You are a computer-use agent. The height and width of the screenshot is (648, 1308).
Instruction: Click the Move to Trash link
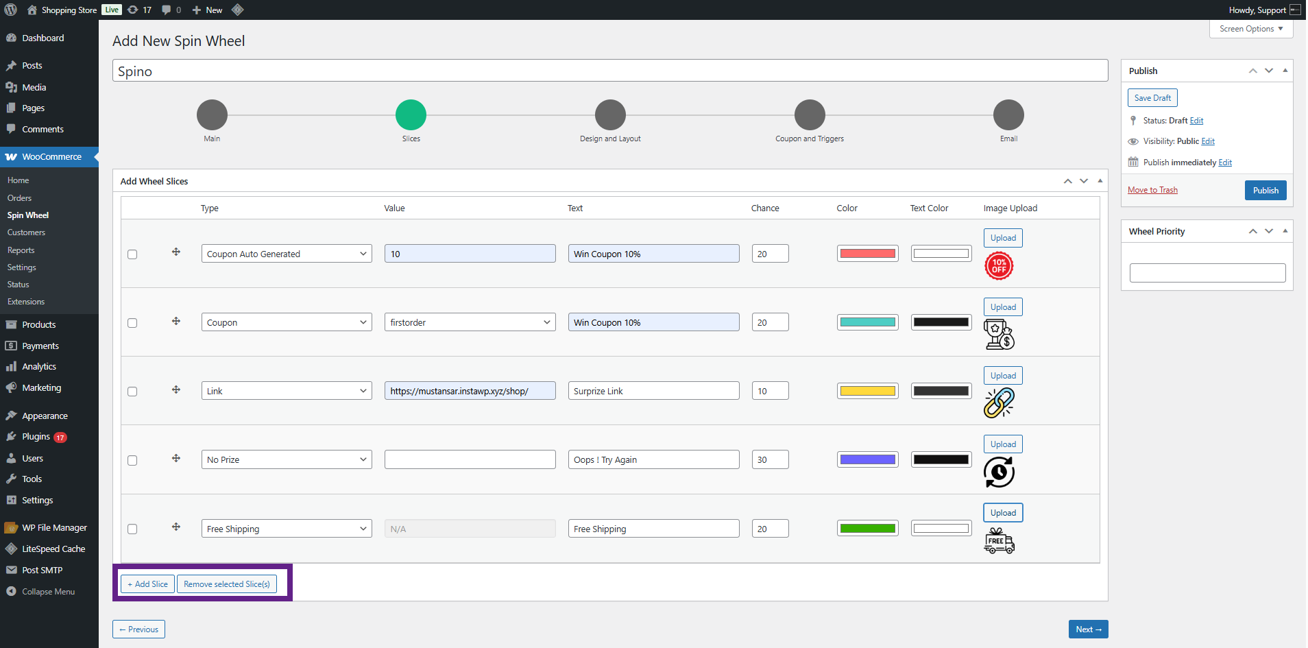[x=1152, y=190]
